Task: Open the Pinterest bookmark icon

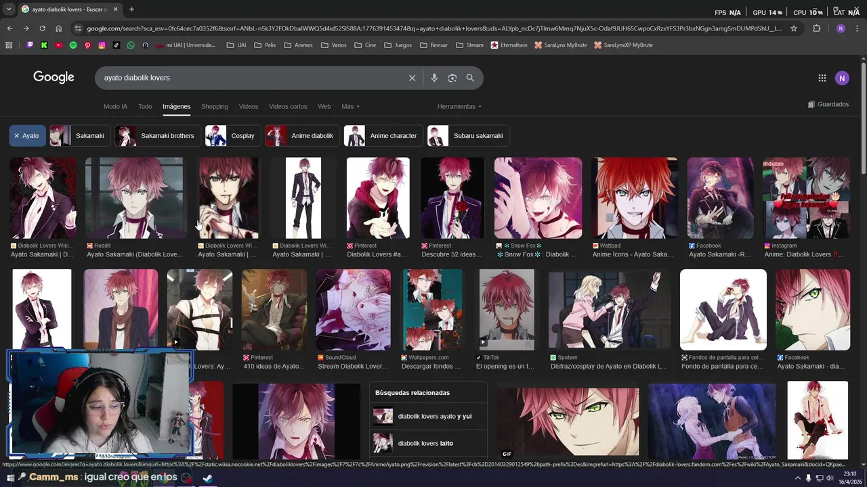Action: coord(87,45)
